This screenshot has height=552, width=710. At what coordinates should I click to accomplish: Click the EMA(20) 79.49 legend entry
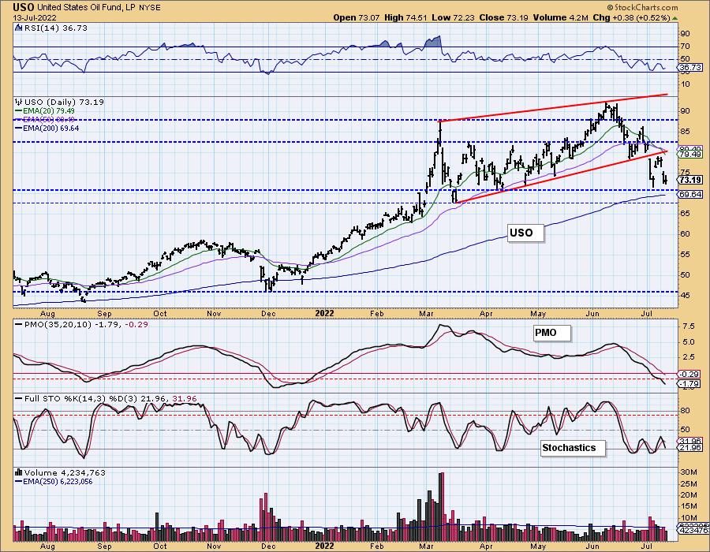45,111
